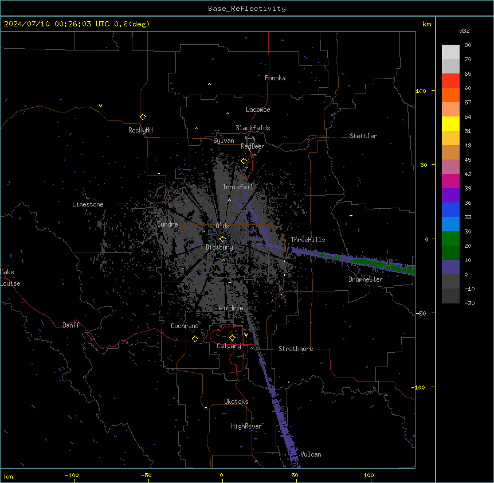494x483 pixels.
Task: Click the yellow diamond marker above RockyMH
Action: [143, 117]
